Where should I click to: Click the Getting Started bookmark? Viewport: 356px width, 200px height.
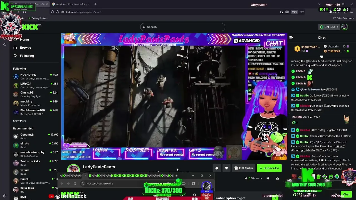point(37,18)
